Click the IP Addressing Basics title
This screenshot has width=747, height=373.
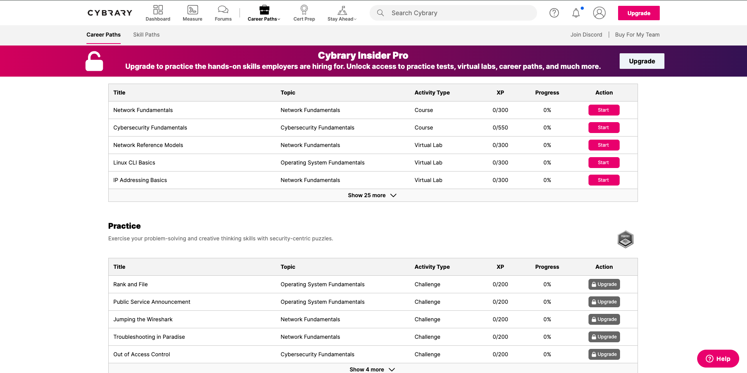(x=140, y=180)
